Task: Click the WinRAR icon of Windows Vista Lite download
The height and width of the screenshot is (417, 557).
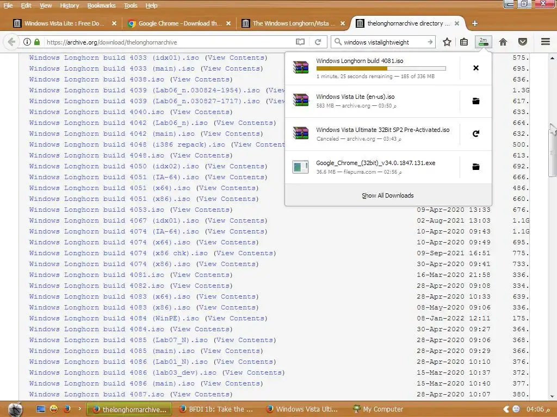Action: (x=300, y=100)
